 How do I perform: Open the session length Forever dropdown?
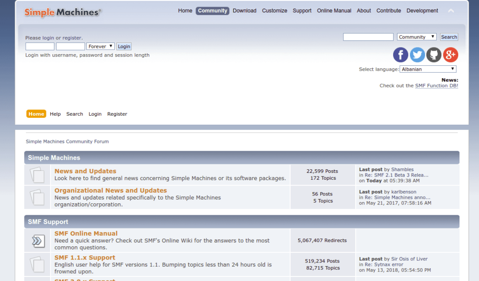[x=101, y=46]
